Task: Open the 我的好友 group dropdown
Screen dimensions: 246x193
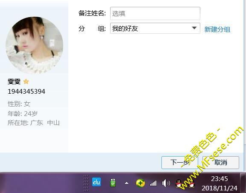Action: (155, 28)
